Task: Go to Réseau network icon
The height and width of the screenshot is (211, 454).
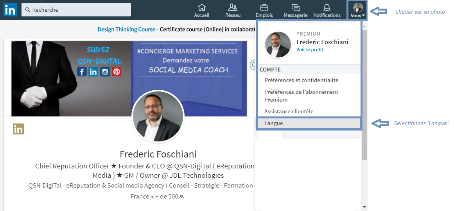Action: click(x=233, y=7)
